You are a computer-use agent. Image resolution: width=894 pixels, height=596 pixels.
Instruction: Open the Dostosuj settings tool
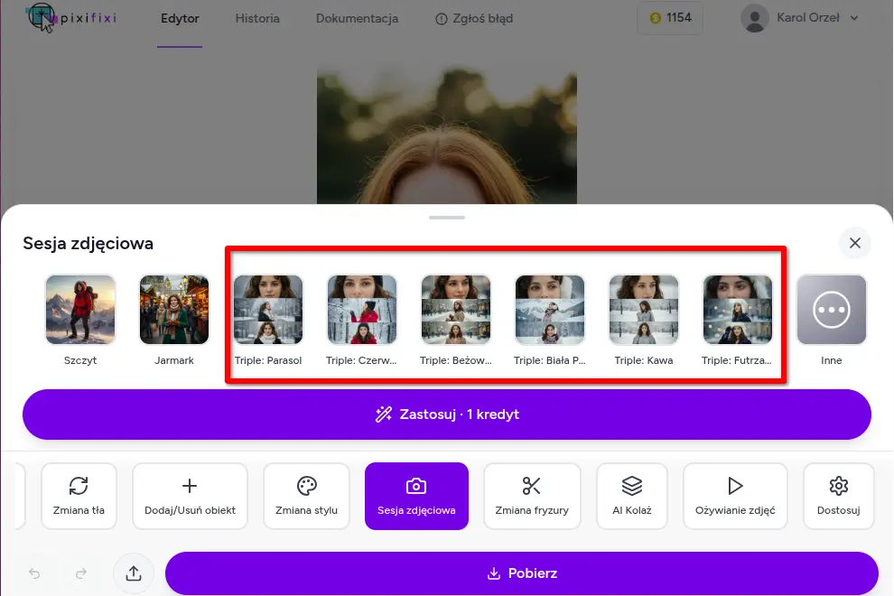pos(838,496)
